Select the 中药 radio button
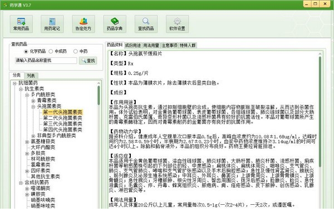This screenshot has width=334, height=217. tap(75, 52)
